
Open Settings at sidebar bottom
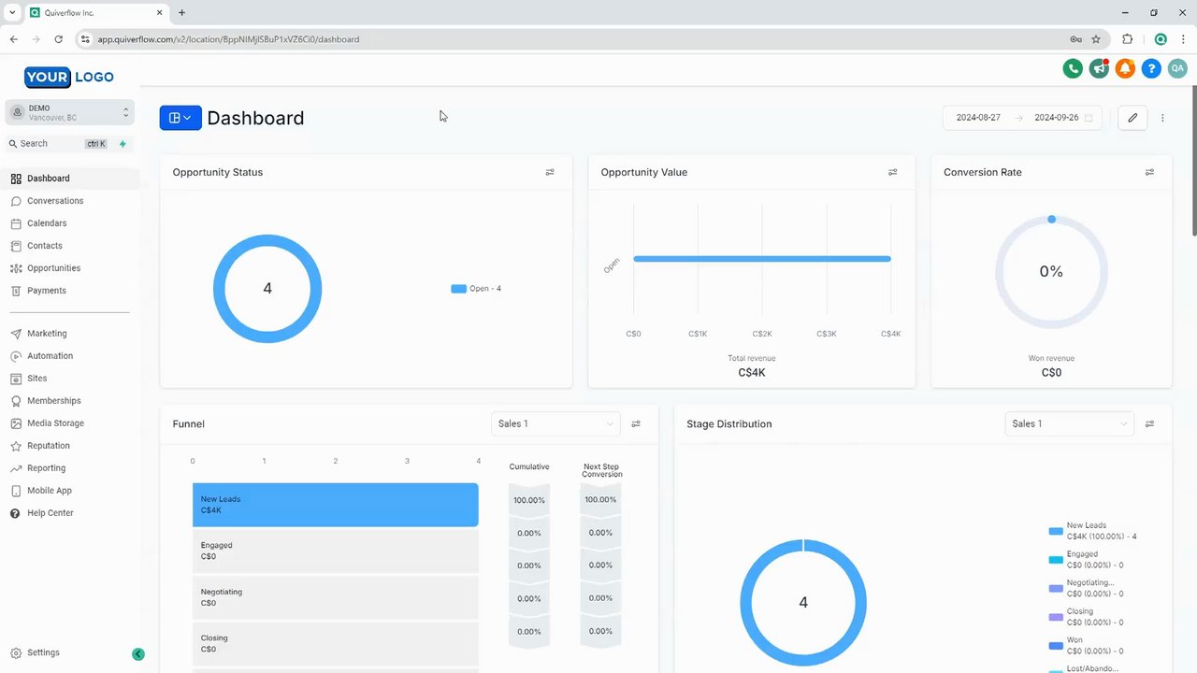44,652
